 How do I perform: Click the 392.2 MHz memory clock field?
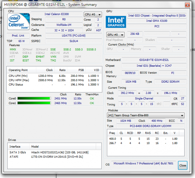(127, 93)
